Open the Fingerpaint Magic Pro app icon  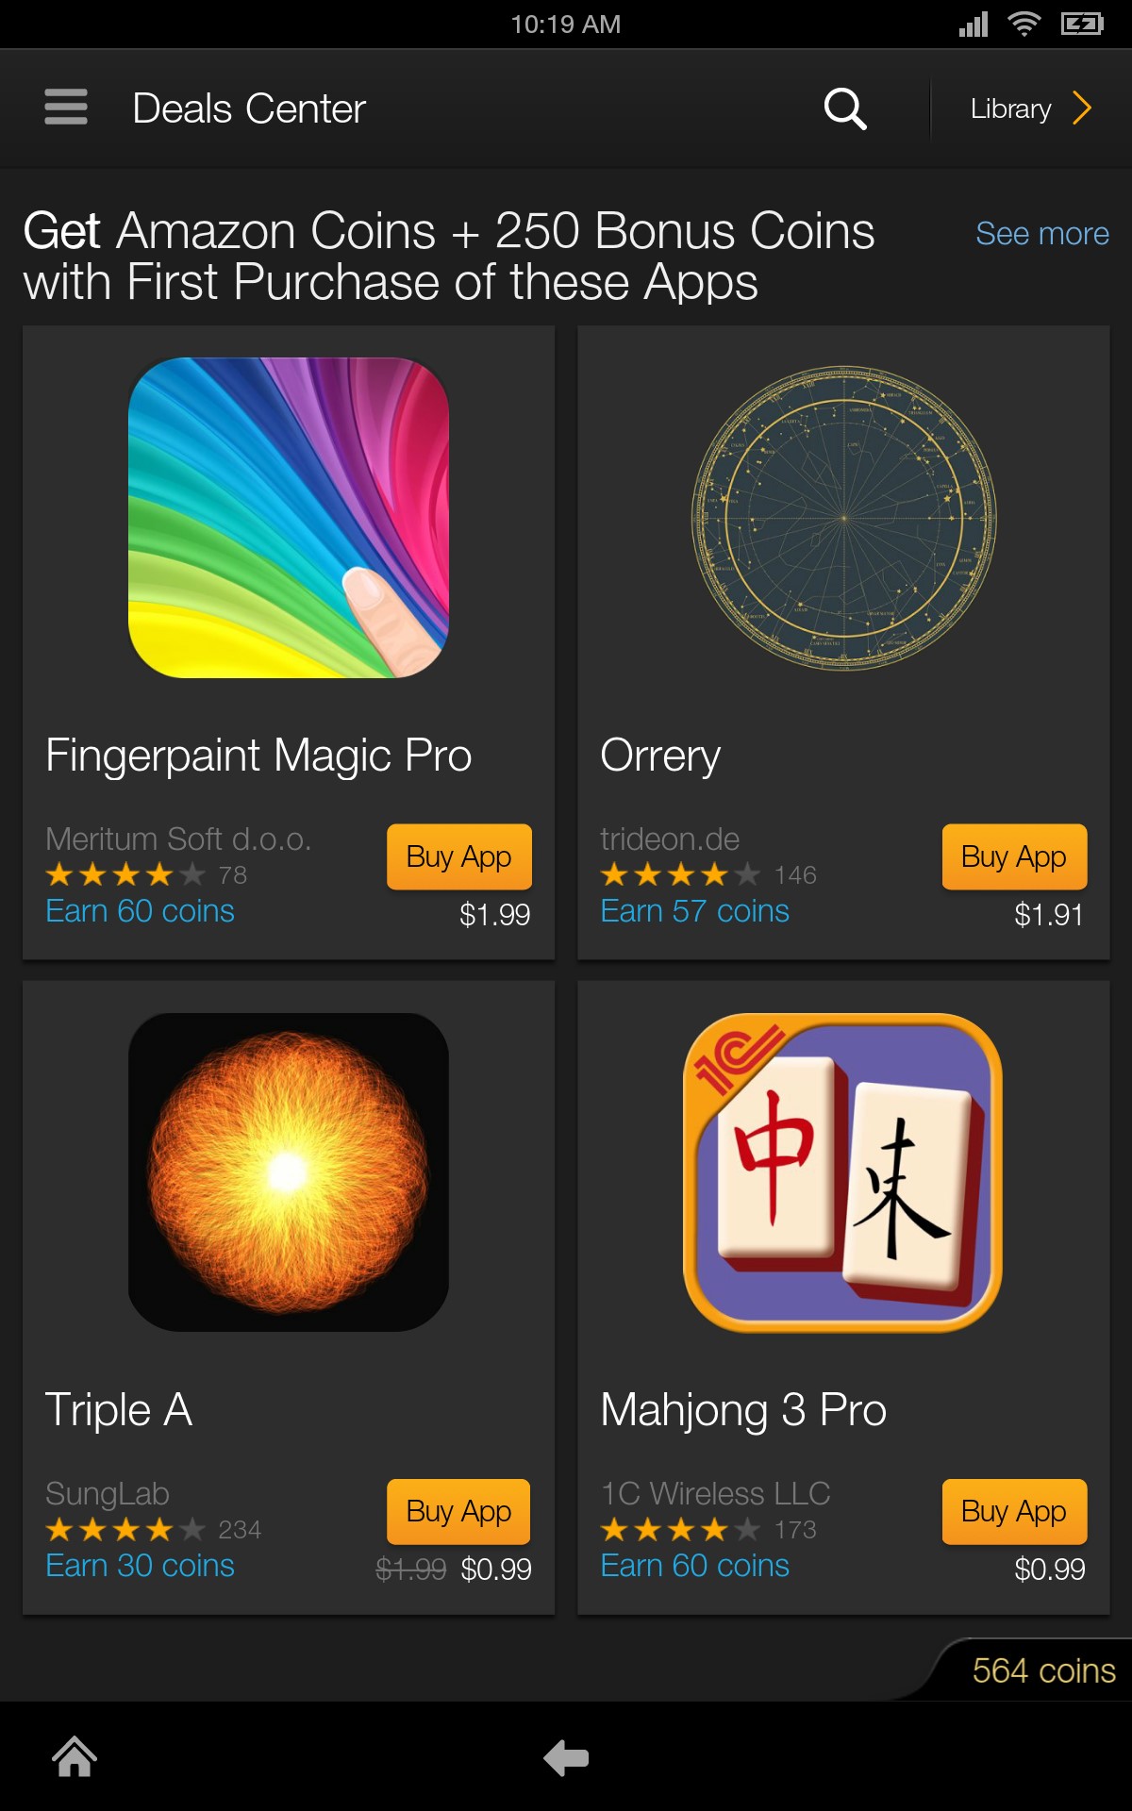click(289, 517)
